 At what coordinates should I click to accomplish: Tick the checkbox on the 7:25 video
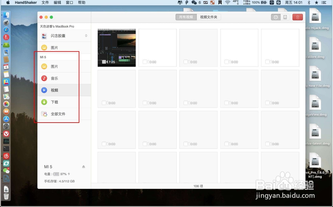(104, 62)
